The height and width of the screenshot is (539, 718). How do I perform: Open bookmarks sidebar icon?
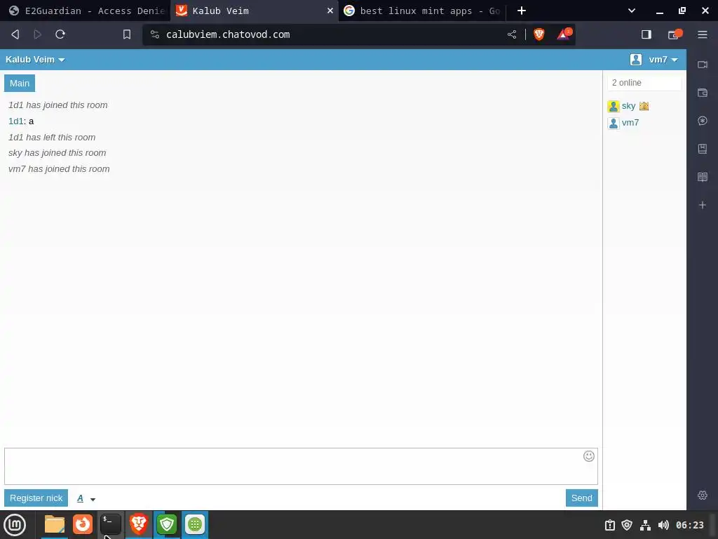coord(703,149)
